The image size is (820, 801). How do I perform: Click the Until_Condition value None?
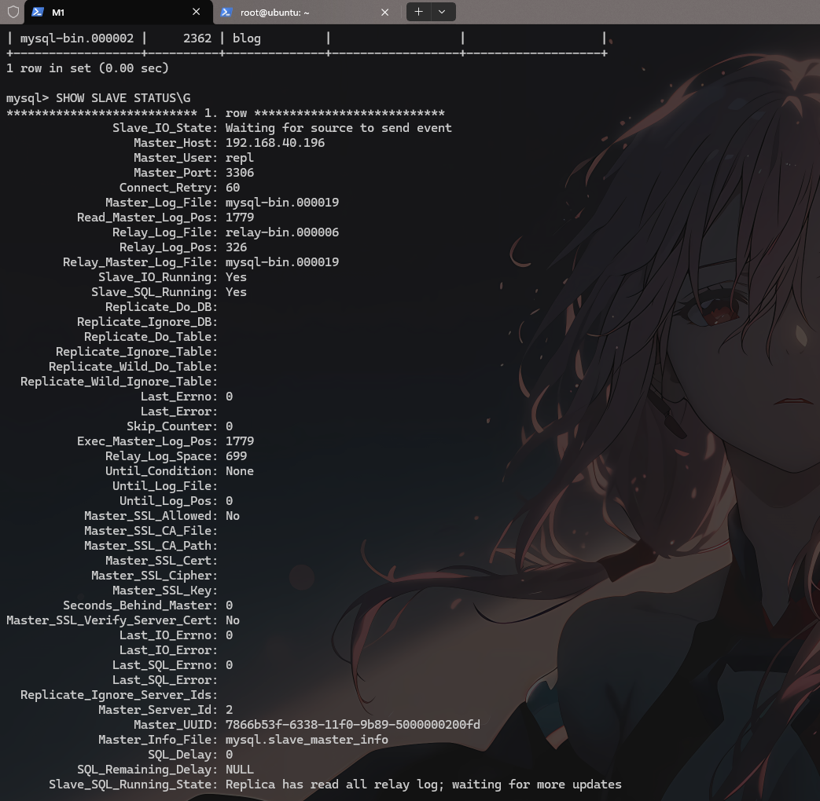(240, 470)
